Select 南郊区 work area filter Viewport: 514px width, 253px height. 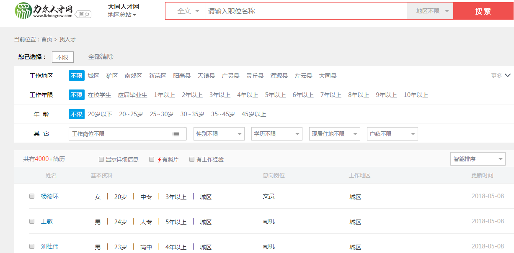[133, 76]
